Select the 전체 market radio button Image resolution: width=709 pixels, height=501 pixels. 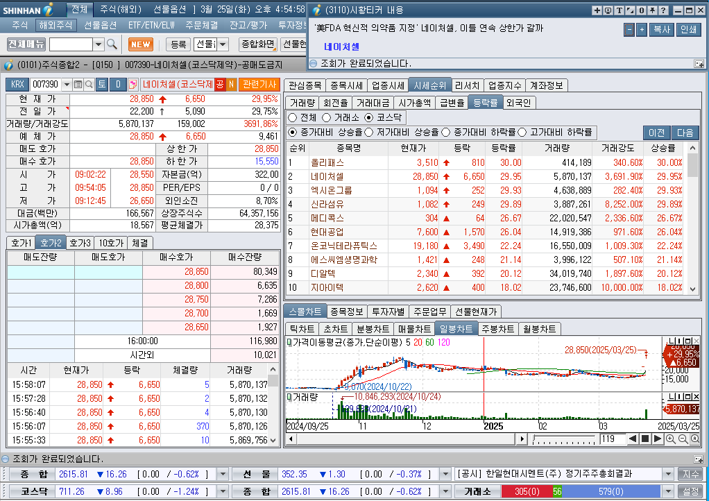click(293, 117)
